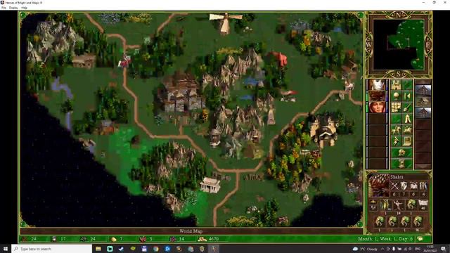Viewport: 450px width, 253px height.
Task: Select the first hero portrait in list
Action: tap(377, 85)
